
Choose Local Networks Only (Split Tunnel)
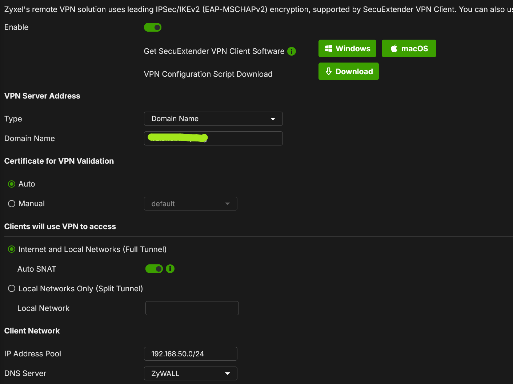click(x=12, y=288)
